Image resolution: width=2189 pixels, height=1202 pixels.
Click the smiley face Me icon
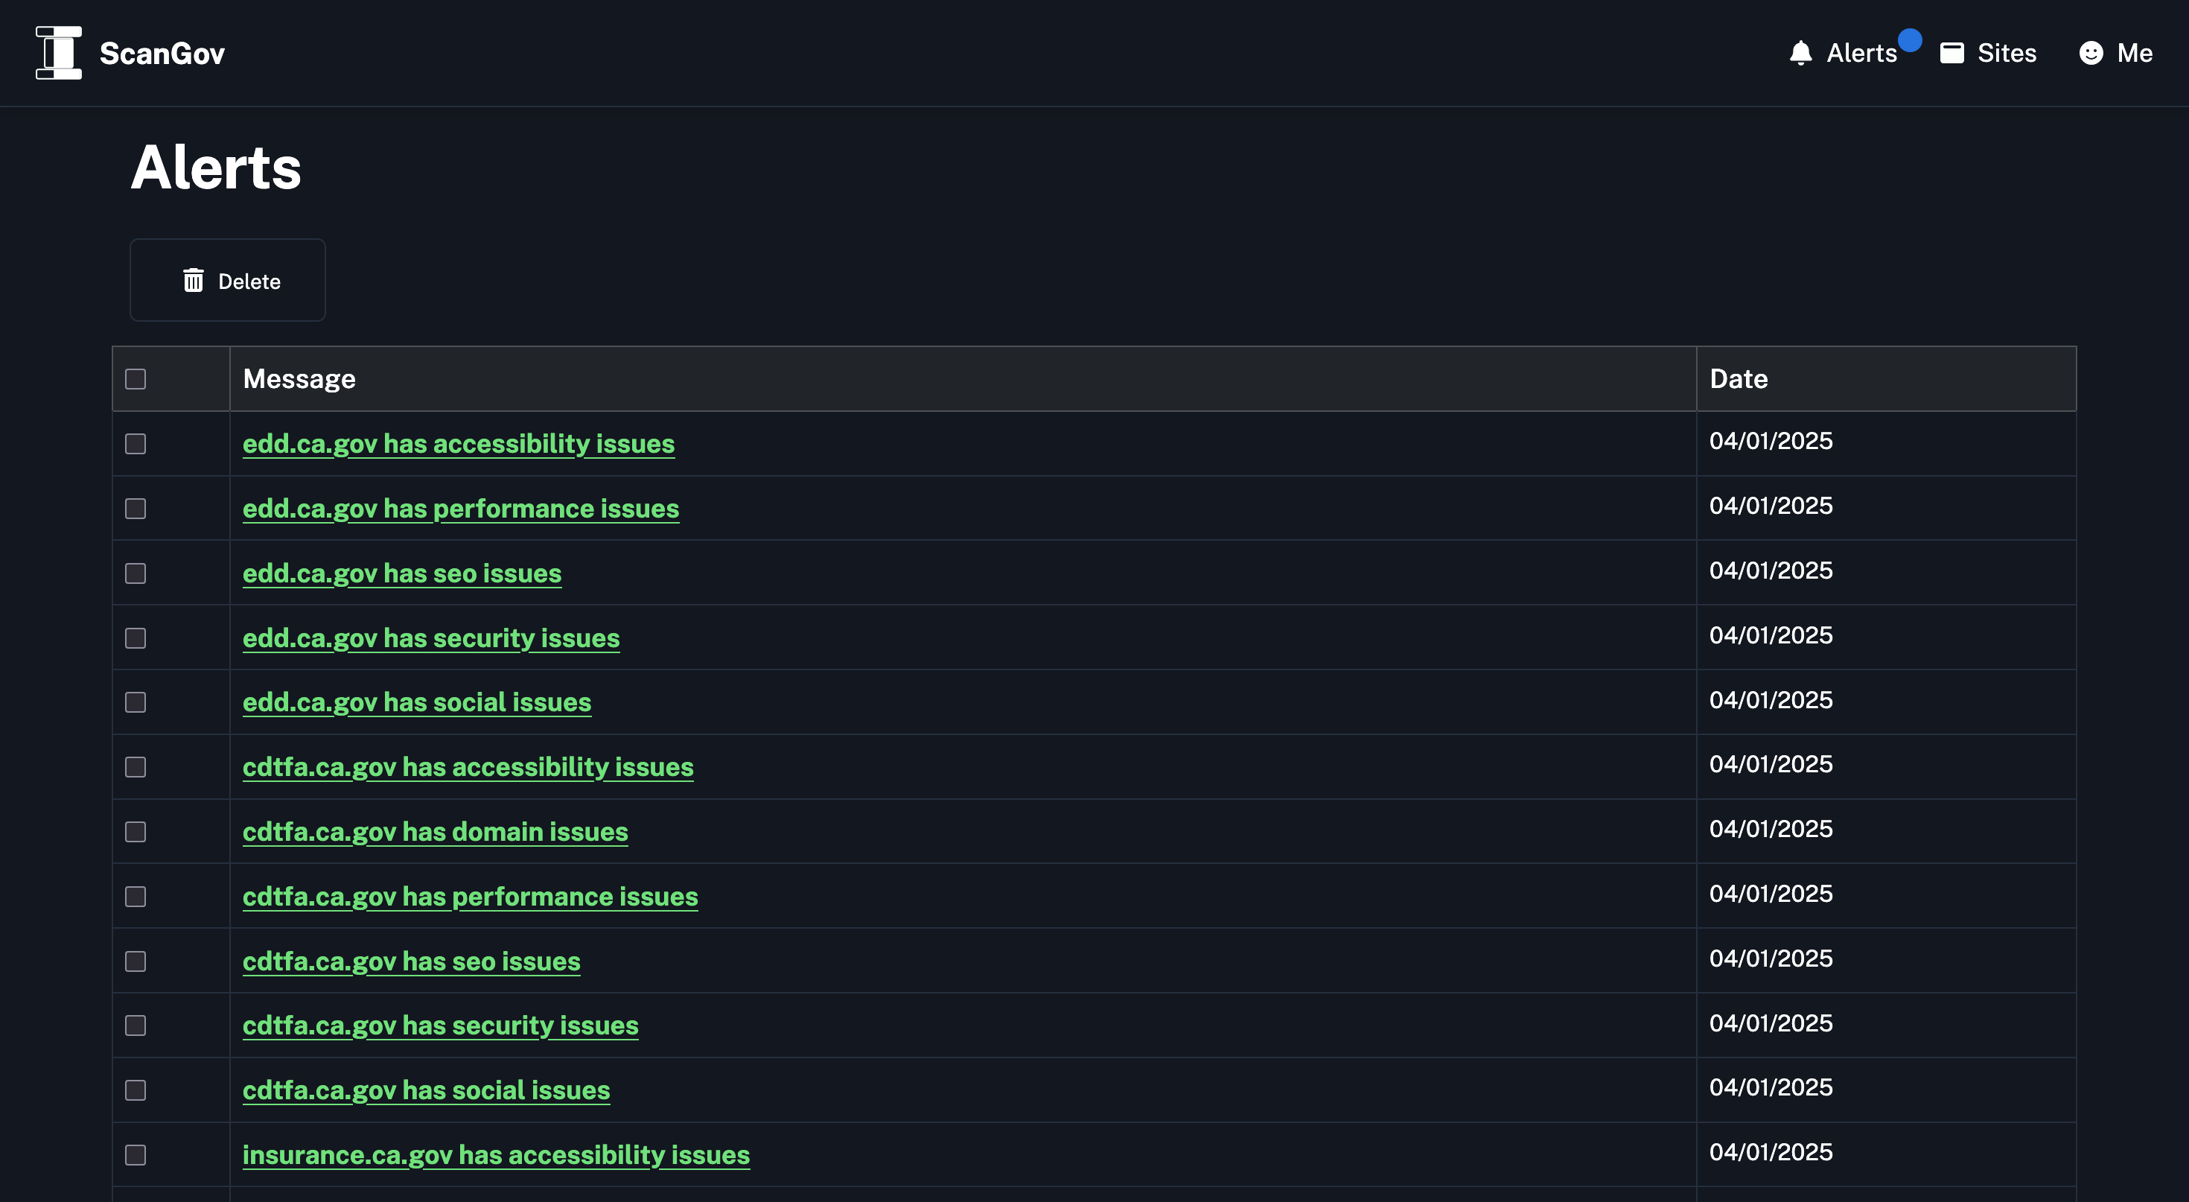[x=2091, y=53]
